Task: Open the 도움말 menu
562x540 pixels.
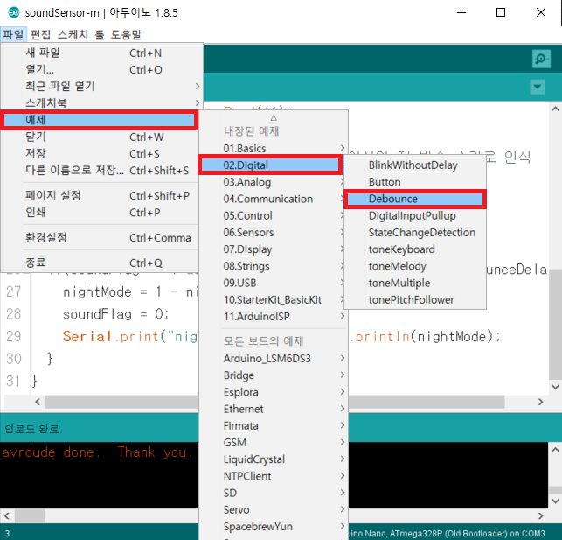Action: click(126, 34)
